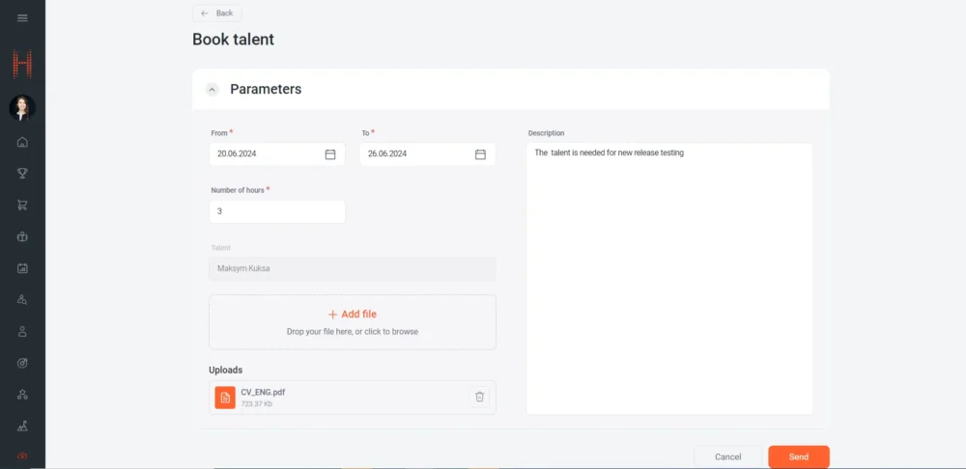
Task: Open the From date calendar picker
Action: pyautogui.click(x=330, y=154)
